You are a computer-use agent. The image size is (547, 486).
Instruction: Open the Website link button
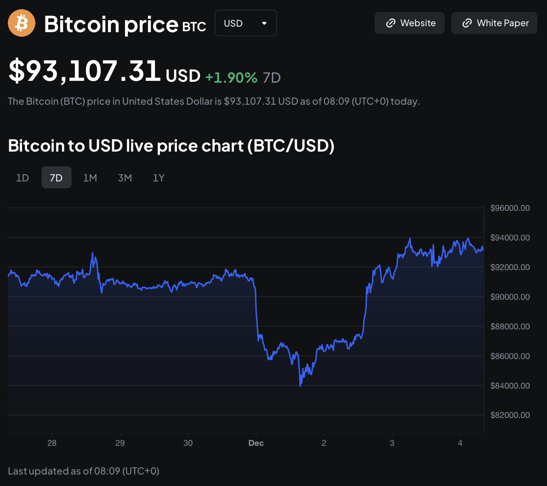(x=409, y=23)
